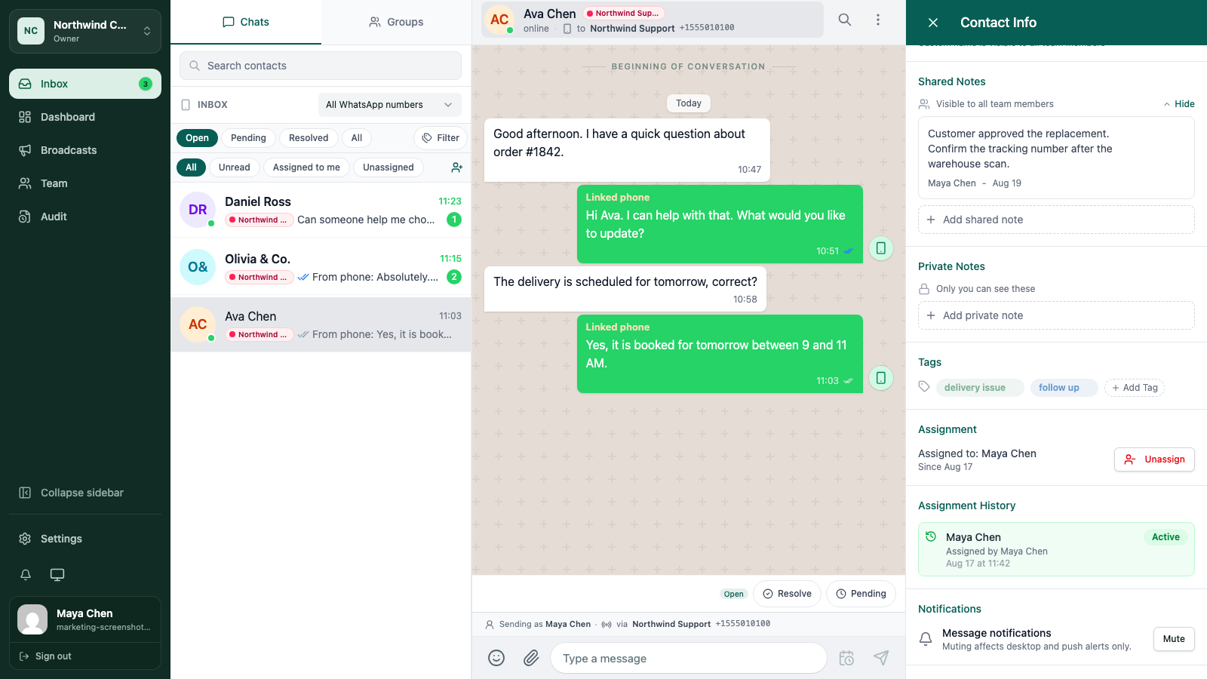Open Dashboard in the sidebar
Image resolution: width=1207 pixels, height=679 pixels.
tap(85, 117)
